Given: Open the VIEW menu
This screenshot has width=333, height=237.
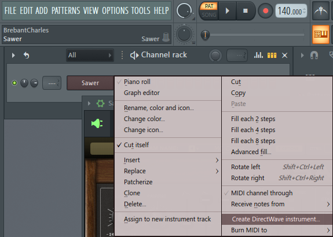Looking at the screenshot, I should point(91,10).
